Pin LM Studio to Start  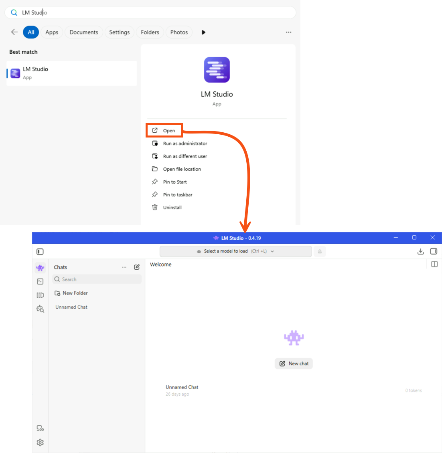coord(169,182)
